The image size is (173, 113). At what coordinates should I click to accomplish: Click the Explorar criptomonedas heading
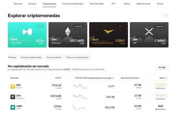click(34, 16)
